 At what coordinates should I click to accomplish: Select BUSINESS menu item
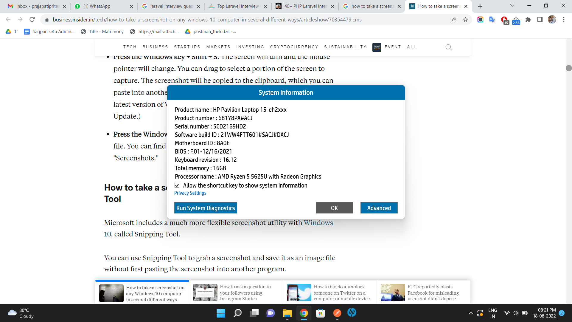pyautogui.click(x=156, y=47)
